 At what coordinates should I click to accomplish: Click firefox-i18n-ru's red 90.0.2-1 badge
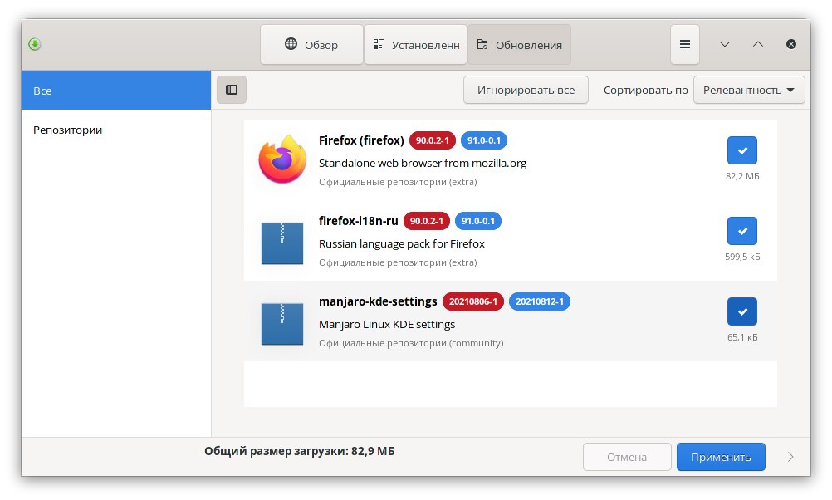pyautogui.click(x=427, y=221)
